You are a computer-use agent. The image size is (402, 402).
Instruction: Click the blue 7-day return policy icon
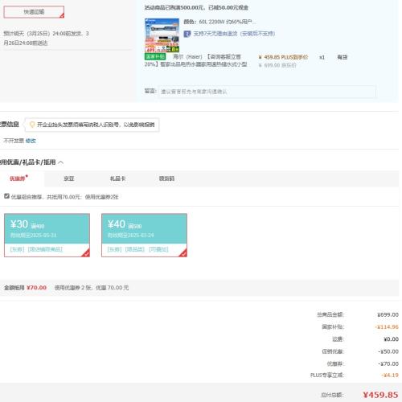tap(187, 34)
